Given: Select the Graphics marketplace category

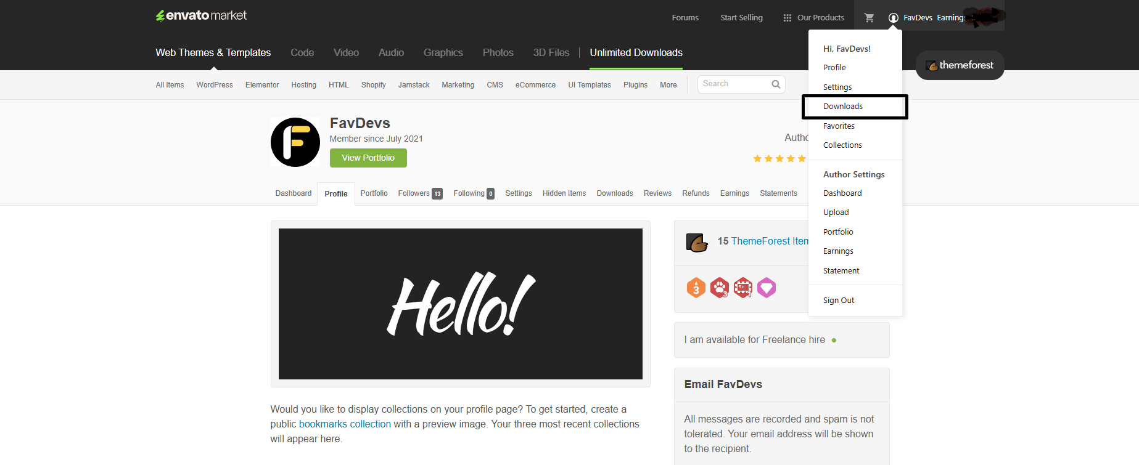Looking at the screenshot, I should coord(443,53).
